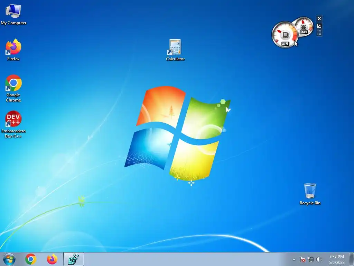The image size is (354, 266).
Task: Click the 5/5/2023 date in the taskbar
Action: pos(337,263)
